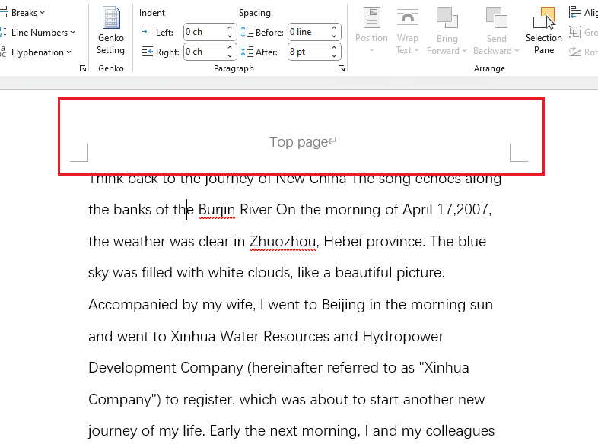Click the Hyphenation icon
Image resolution: width=598 pixels, height=447 pixels.
pos(4,52)
